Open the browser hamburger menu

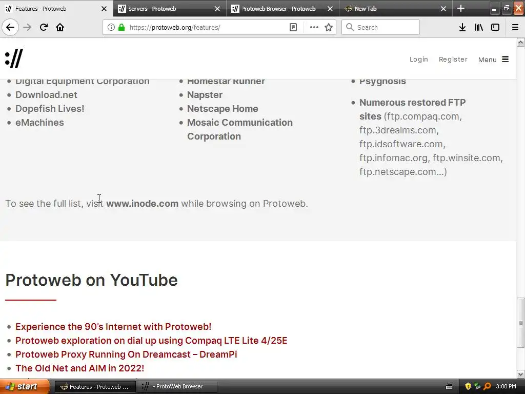click(515, 27)
